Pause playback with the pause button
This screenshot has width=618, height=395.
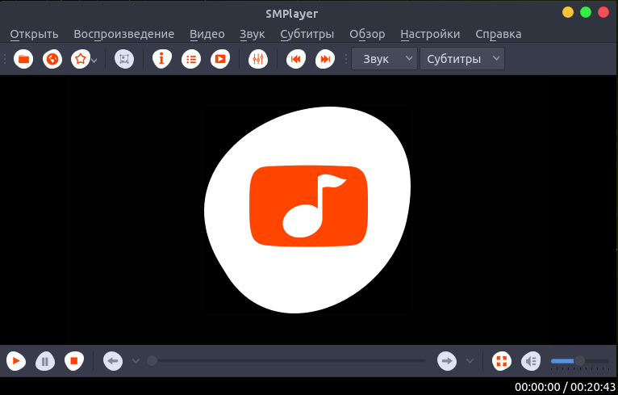tap(45, 360)
